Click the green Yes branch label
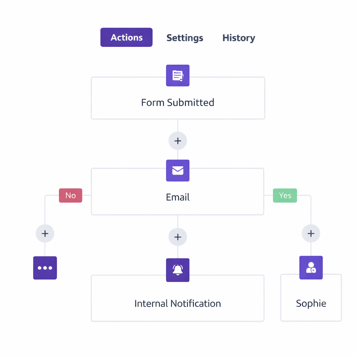Viewport: 356px width, 356px height. point(285,195)
